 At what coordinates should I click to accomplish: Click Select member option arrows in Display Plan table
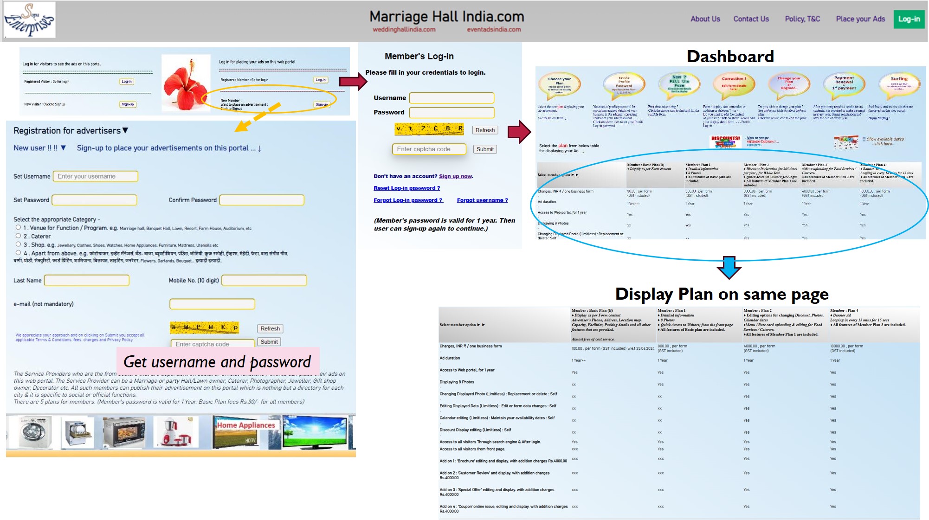click(481, 325)
